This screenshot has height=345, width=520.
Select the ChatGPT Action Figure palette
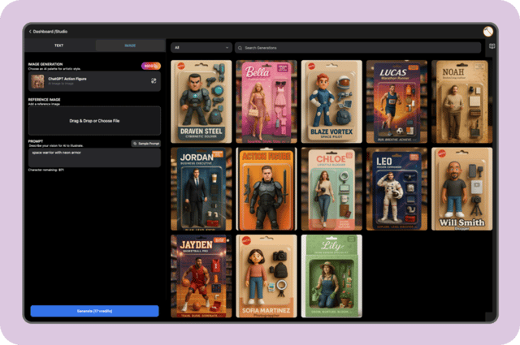tap(94, 81)
